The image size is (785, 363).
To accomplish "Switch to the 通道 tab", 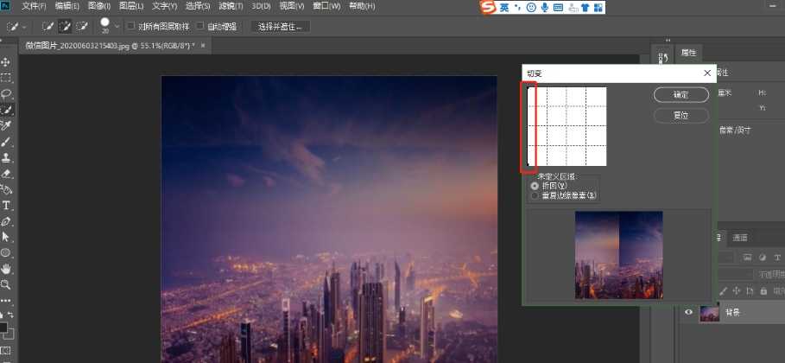I will (740, 238).
